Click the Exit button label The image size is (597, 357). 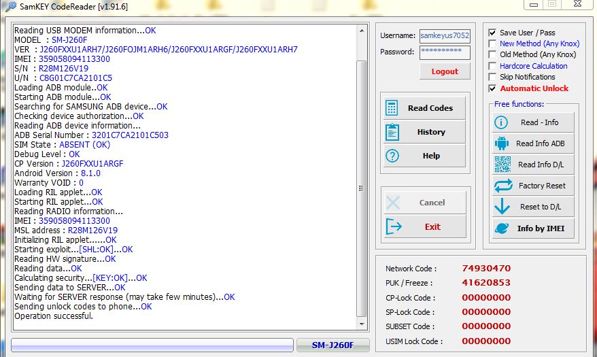(432, 227)
